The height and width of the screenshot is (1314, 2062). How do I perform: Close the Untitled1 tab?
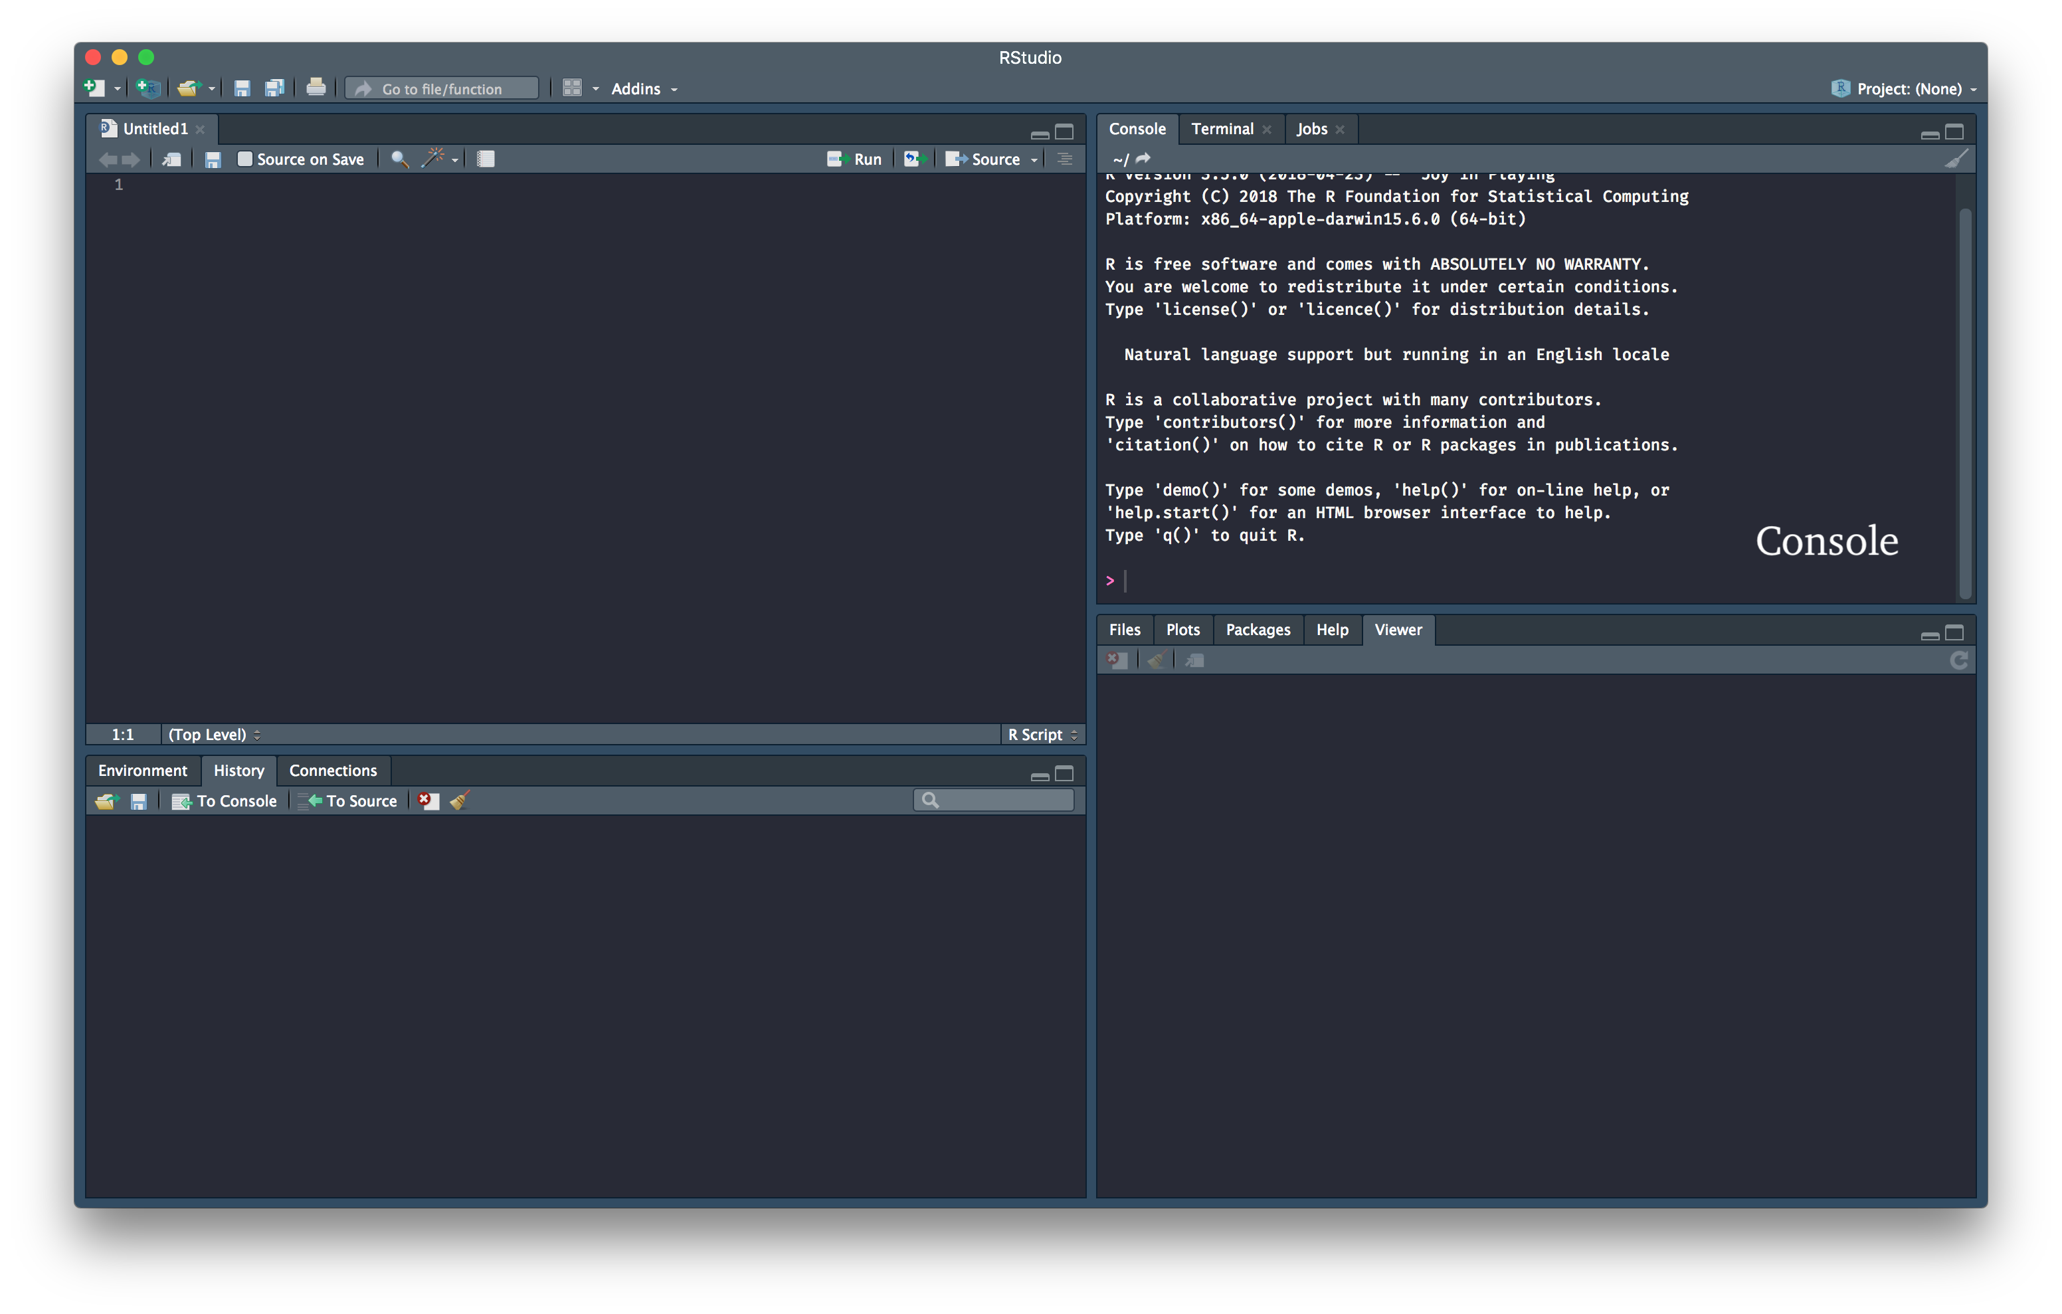point(201,130)
